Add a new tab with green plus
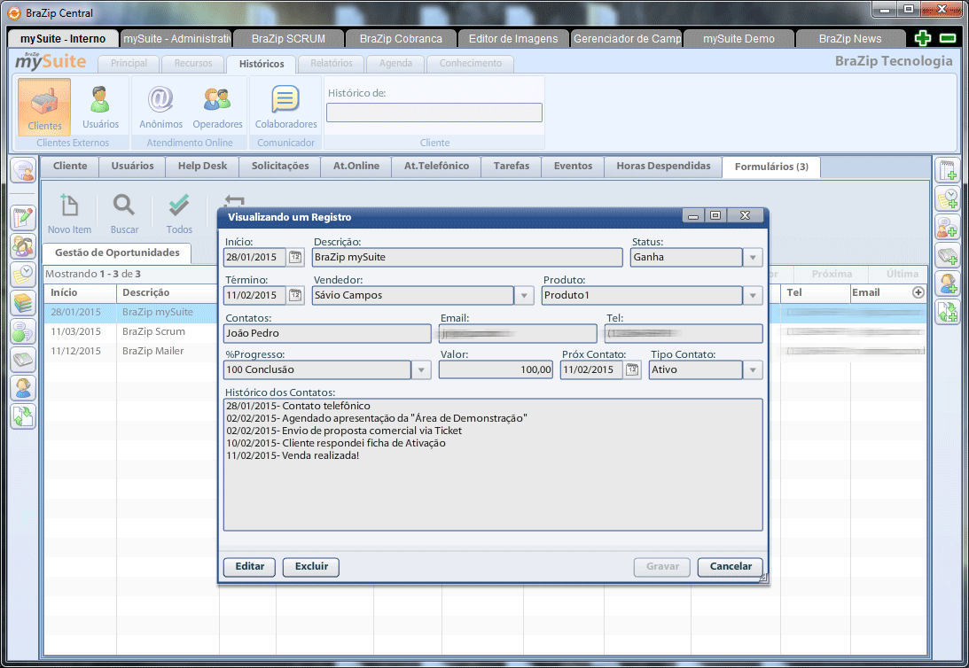 (x=923, y=38)
